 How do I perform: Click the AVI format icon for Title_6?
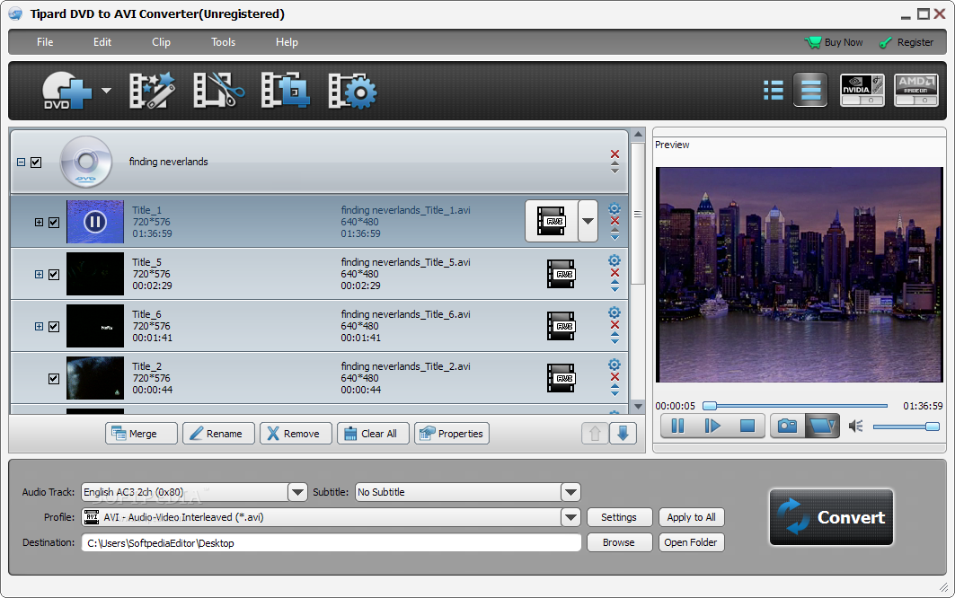[x=561, y=326]
